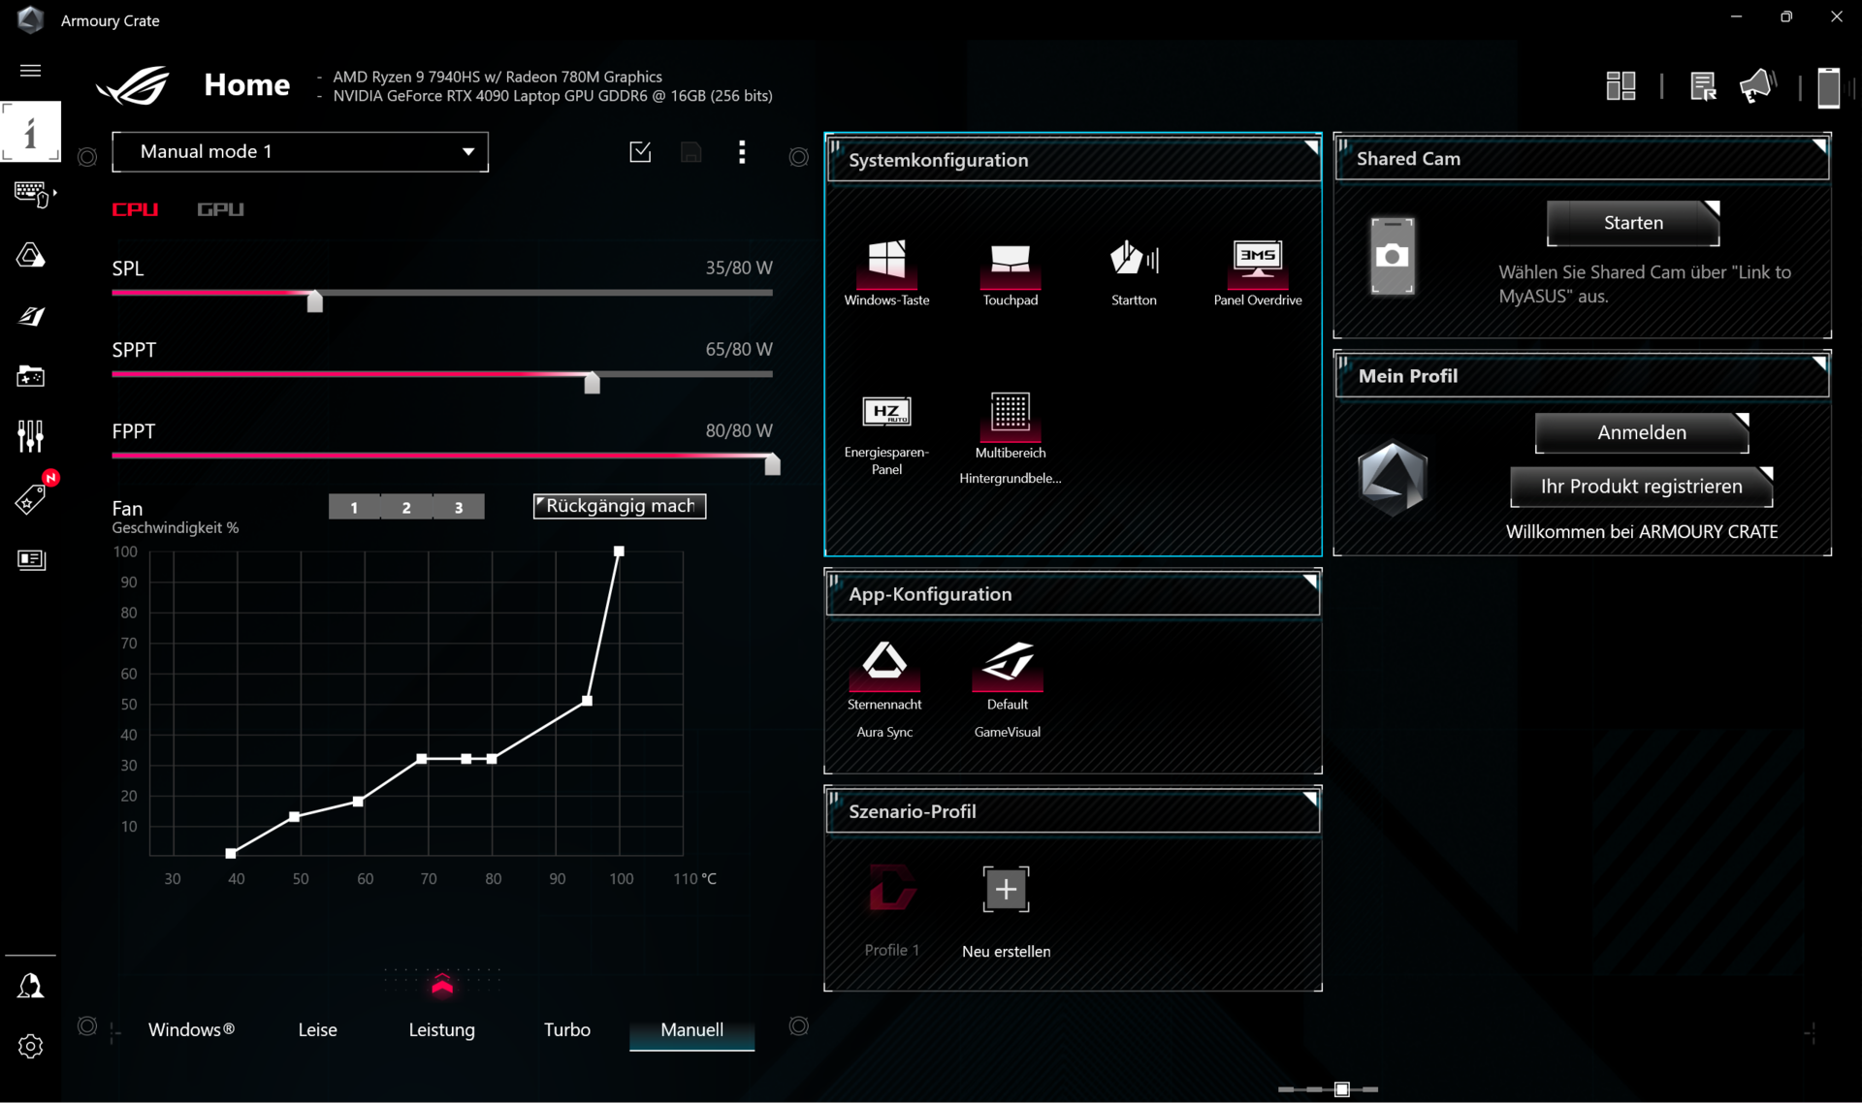Open Game Library sidebar icon
This screenshot has width=1862, height=1103.
coord(30,376)
